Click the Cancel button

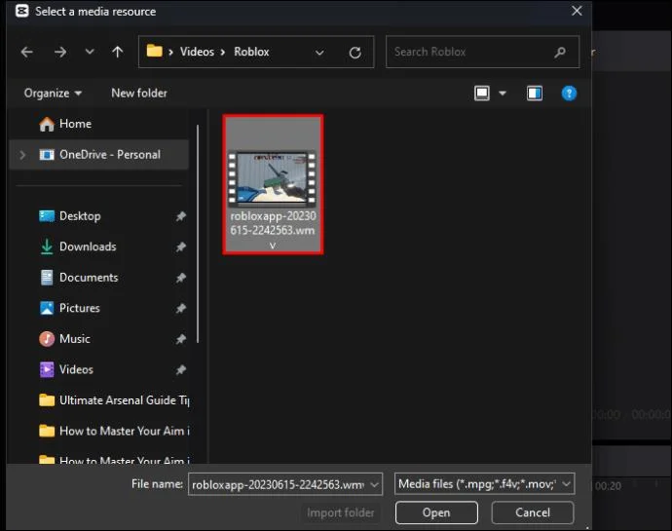(533, 512)
